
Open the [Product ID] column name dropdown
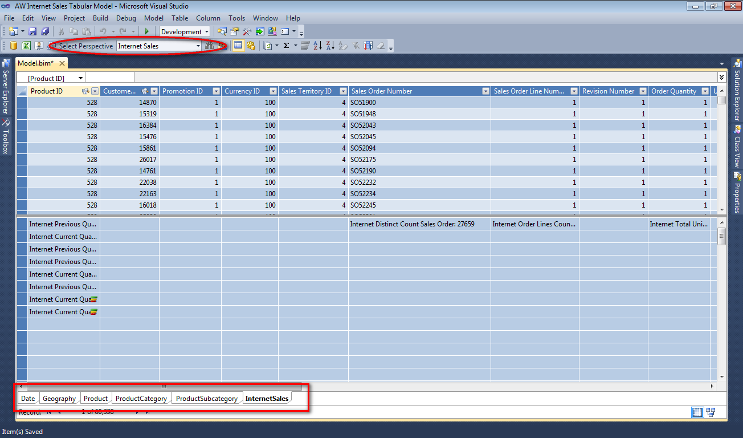point(80,78)
